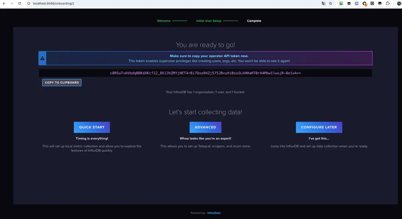This screenshot has width=402, height=219.
Task: Open the extensions puzzle icon
Action: 388,3
